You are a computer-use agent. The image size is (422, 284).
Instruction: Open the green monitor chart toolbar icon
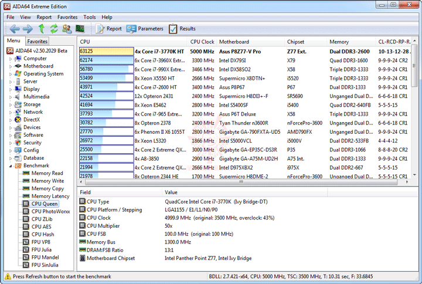click(80, 28)
